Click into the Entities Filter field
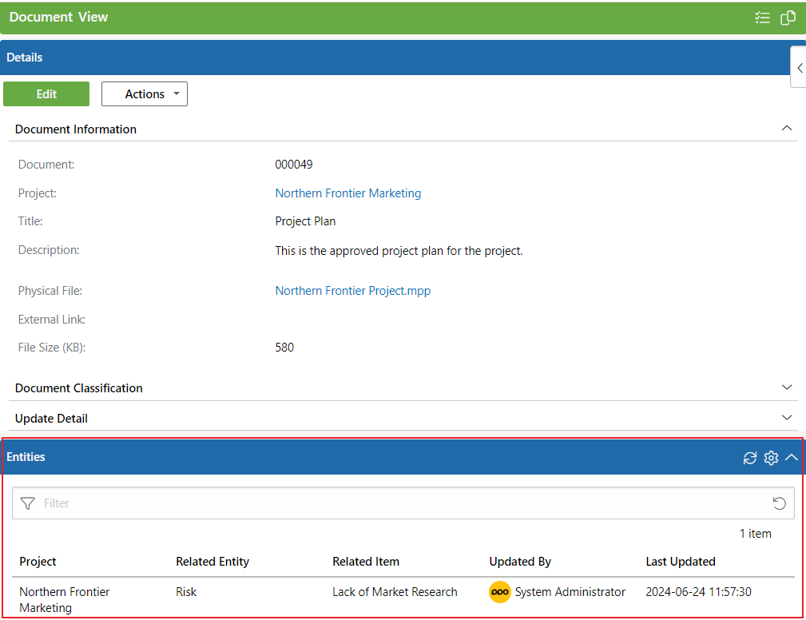This screenshot has height=620, width=806. point(399,503)
